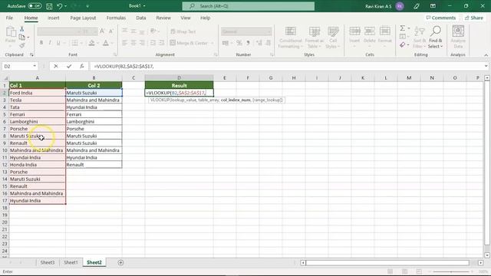This screenshot has width=491, height=276.
Task: Click the AutoSum sigma icon
Action: [x=402, y=28]
